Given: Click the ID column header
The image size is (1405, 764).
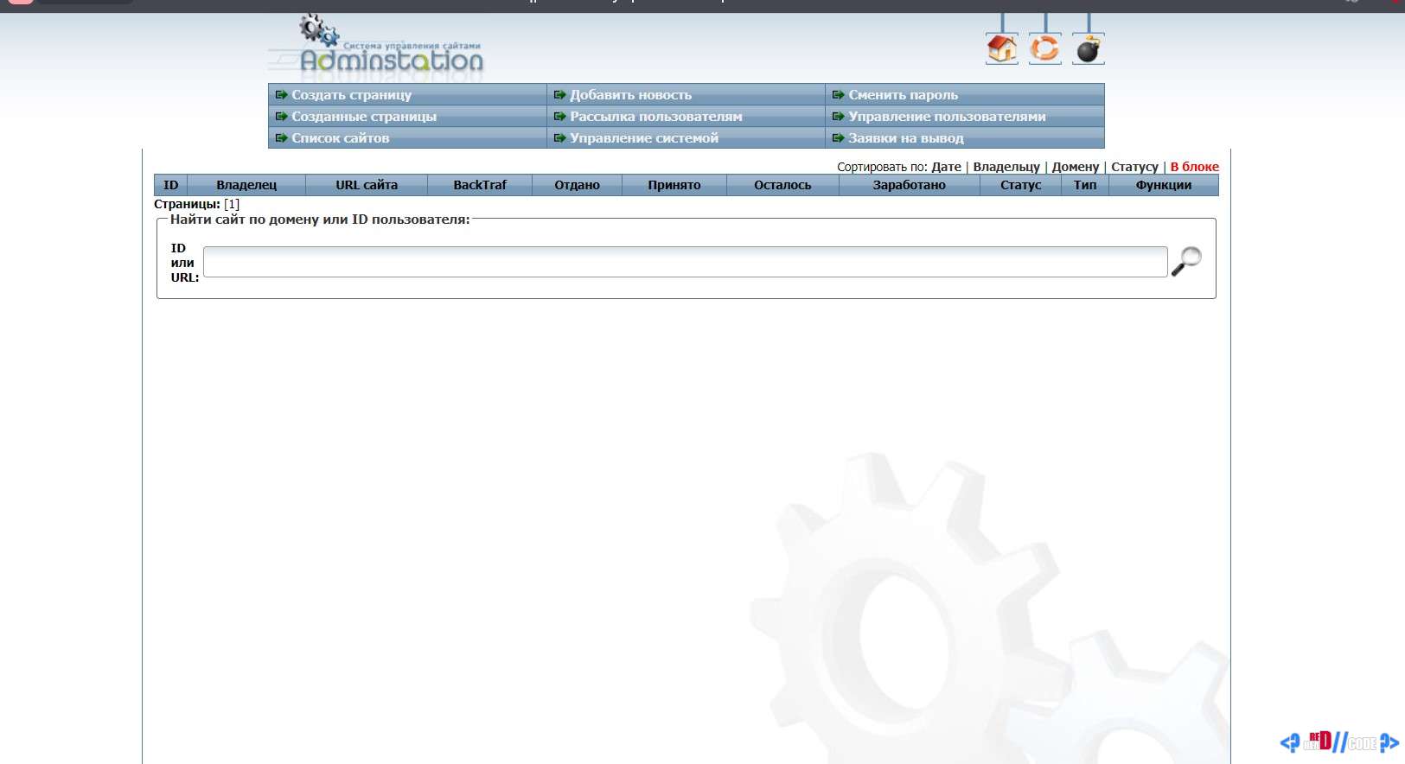Looking at the screenshot, I should coord(170,185).
